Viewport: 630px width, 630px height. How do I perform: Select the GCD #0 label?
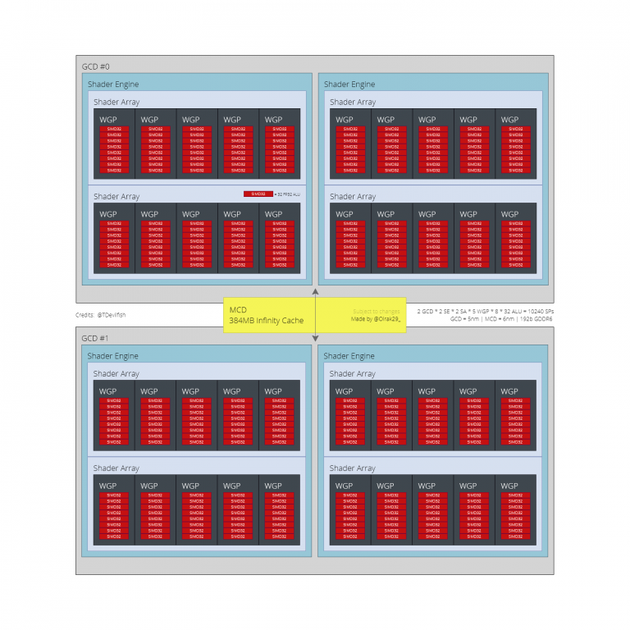pos(95,66)
